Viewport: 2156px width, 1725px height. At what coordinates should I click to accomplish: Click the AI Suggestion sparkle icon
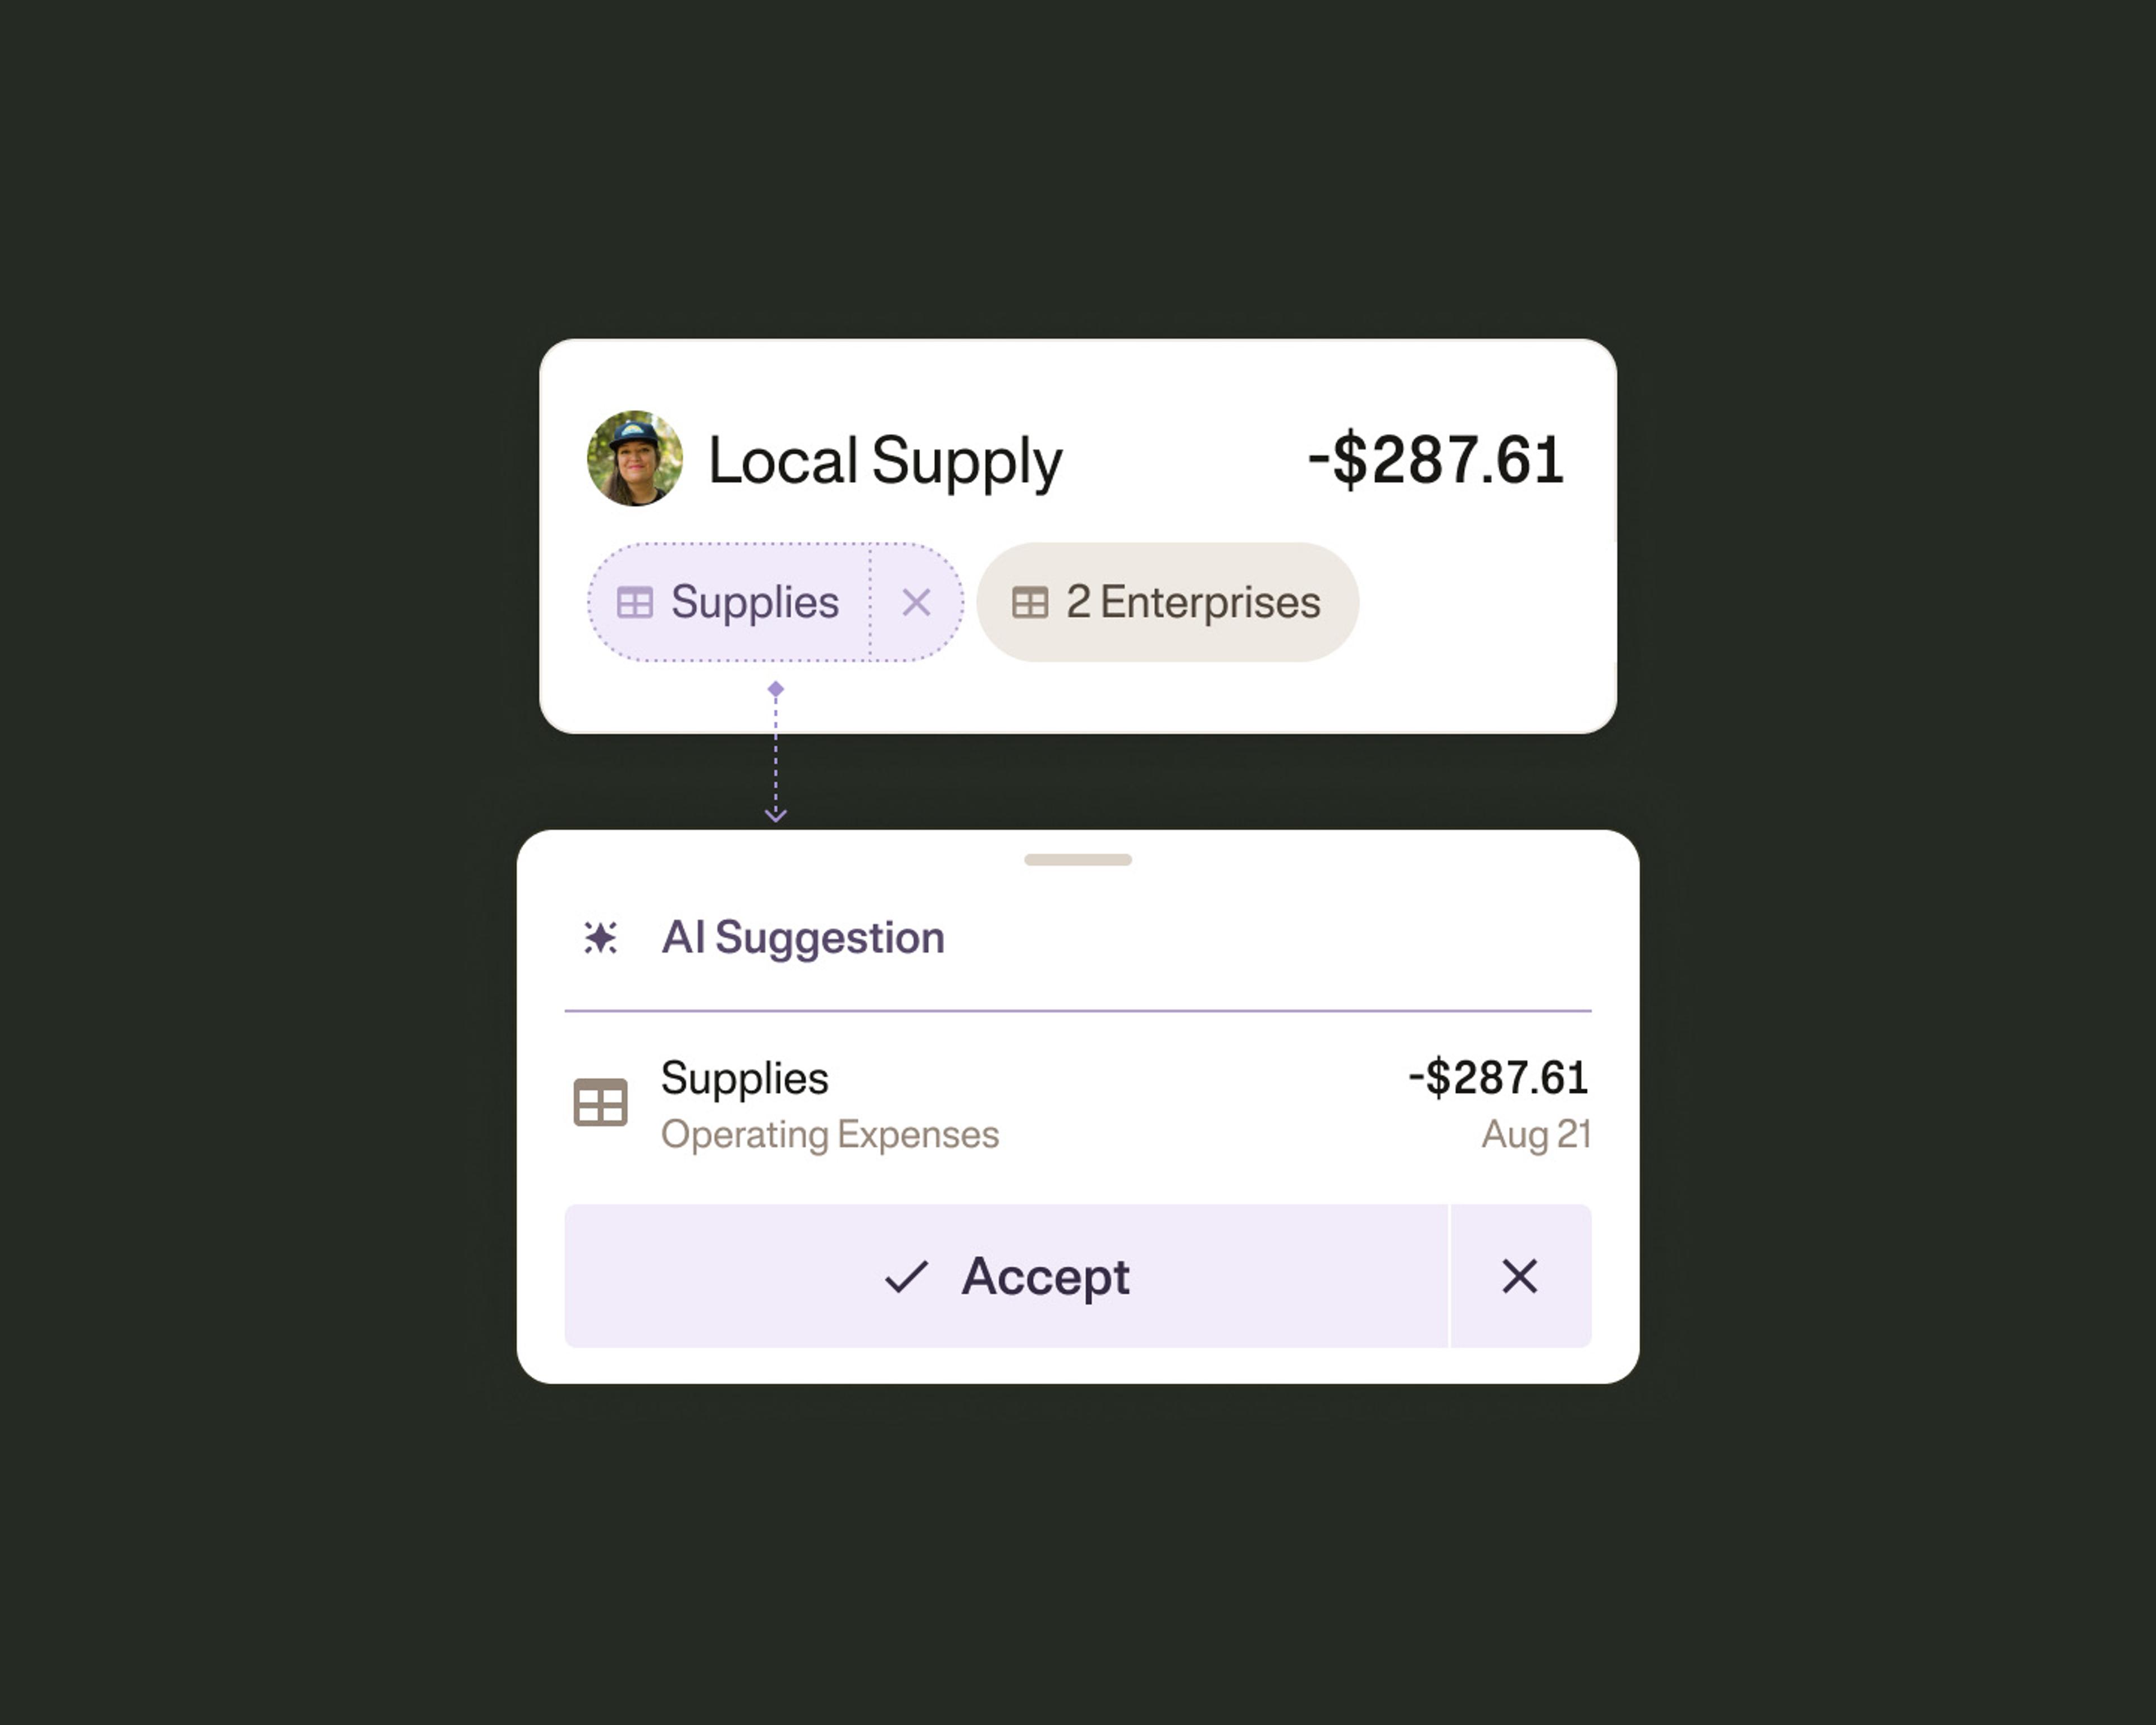(x=601, y=938)
